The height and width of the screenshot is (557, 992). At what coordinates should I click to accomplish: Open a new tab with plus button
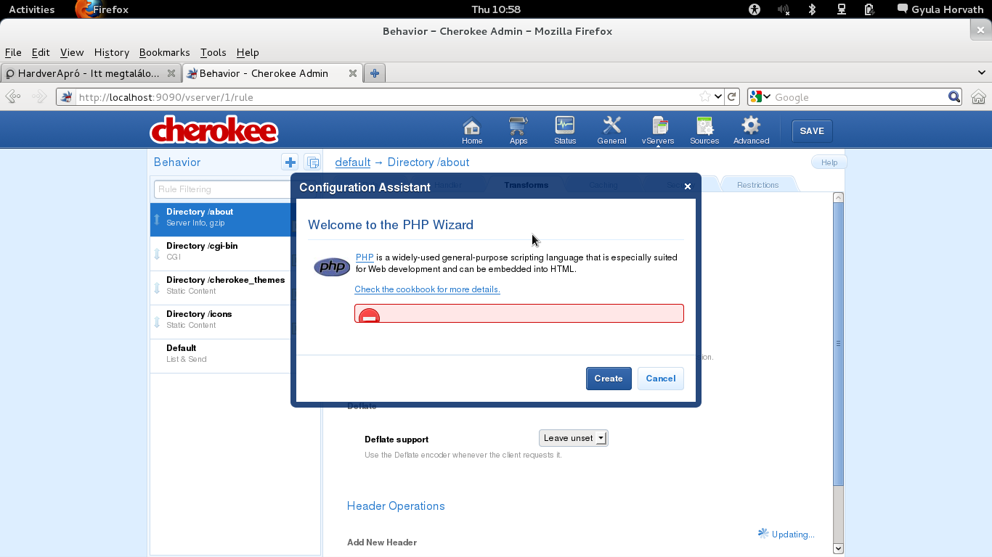coord(375,73)
